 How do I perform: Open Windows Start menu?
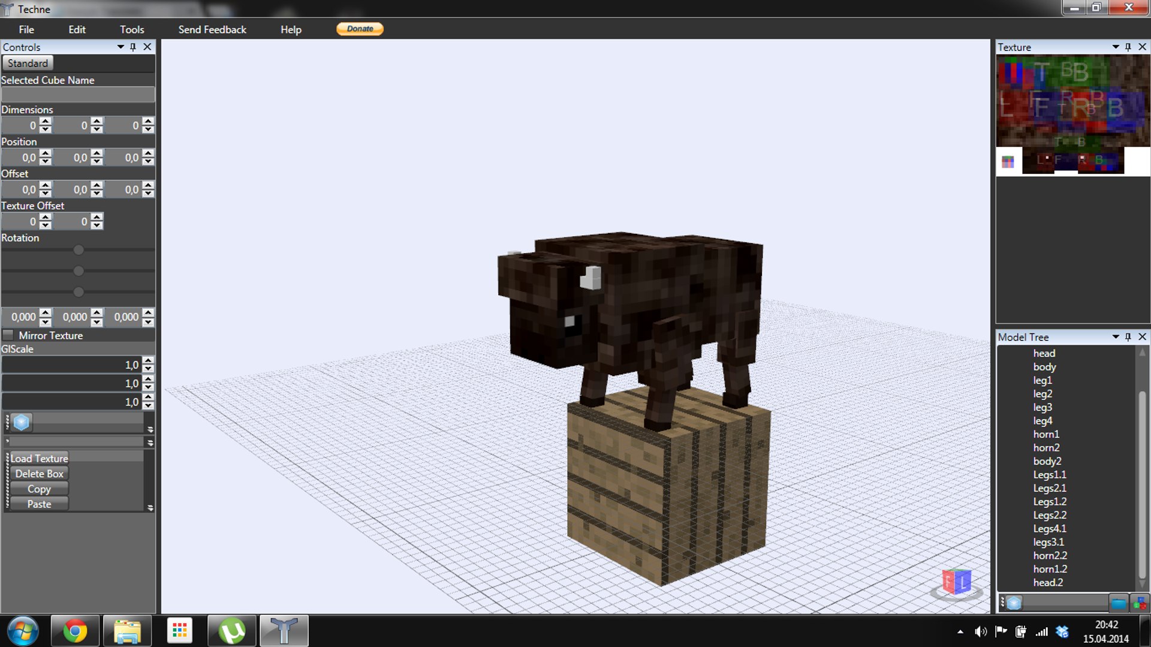pyautogui.click(x=23, y=631)
